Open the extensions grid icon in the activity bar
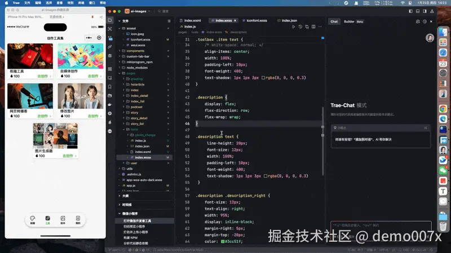The width and height of the screenshot is (451, 253). [110, 69]
